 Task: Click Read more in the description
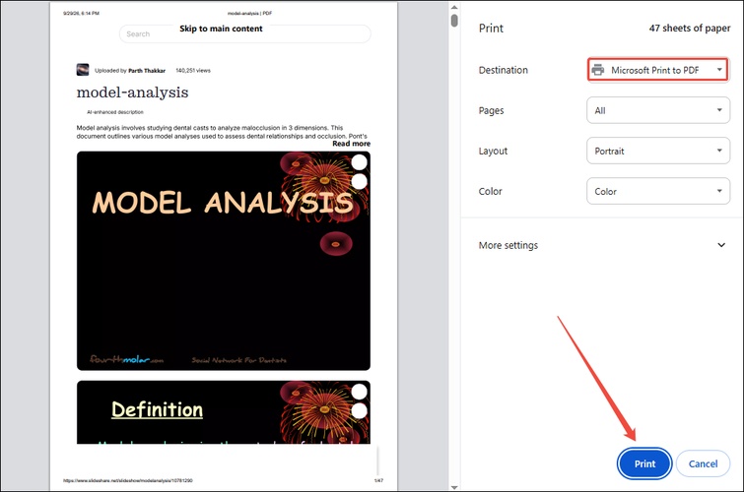coord(351,144)
